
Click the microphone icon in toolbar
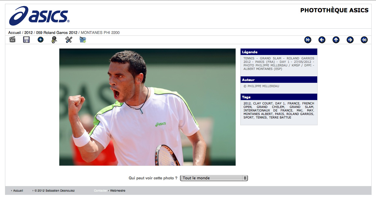[x=54, y=40]
